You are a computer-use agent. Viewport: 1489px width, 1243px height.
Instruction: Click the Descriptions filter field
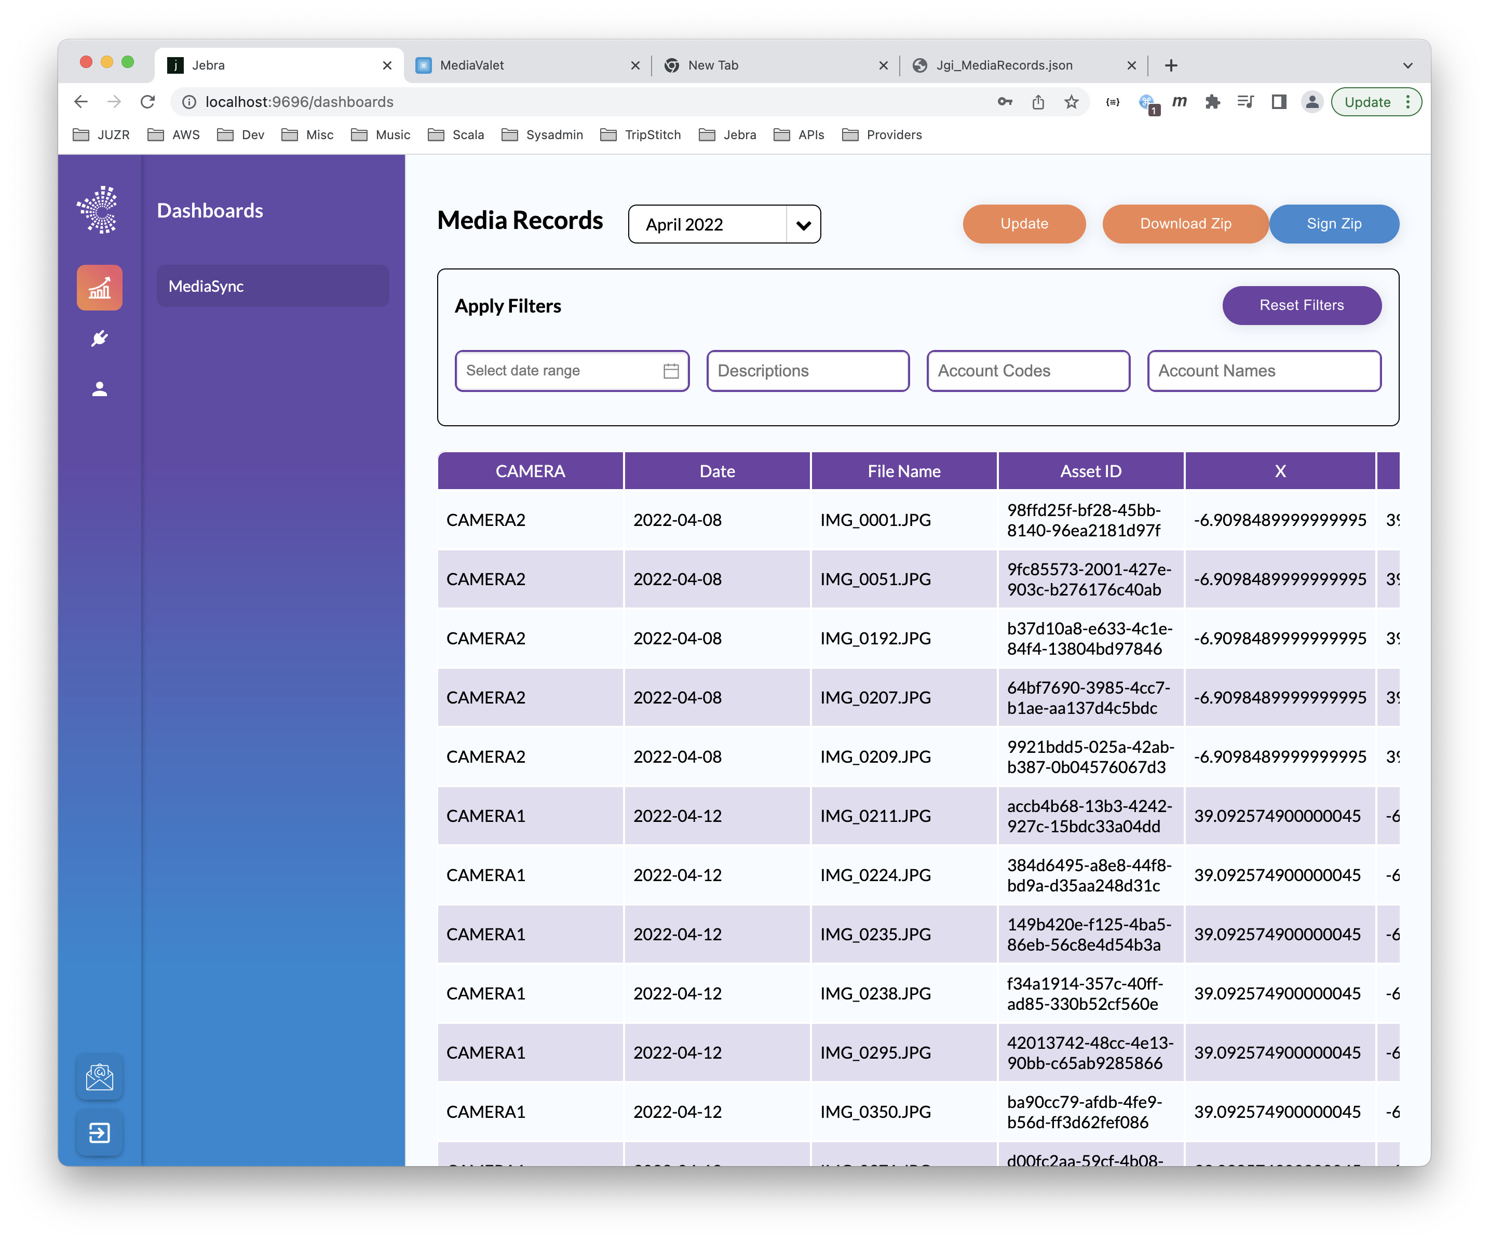(x=808, y=371)
